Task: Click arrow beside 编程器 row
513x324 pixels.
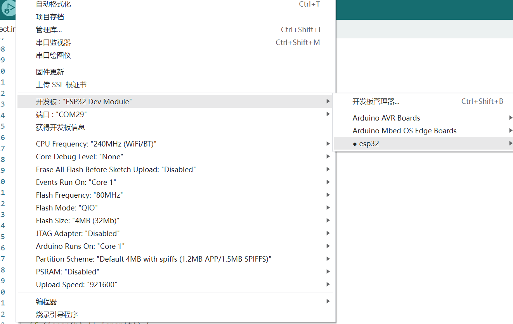Action: point(328,301)
